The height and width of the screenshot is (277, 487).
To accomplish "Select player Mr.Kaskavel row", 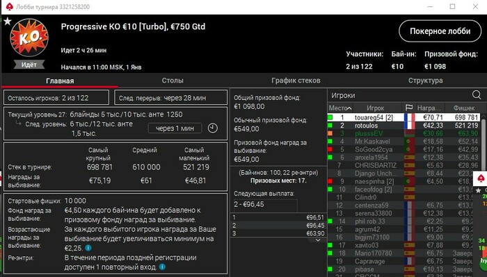I will tap(404, 142).
